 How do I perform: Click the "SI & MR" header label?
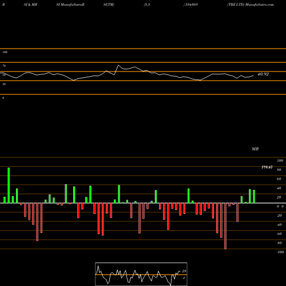(x=30, y=5)
